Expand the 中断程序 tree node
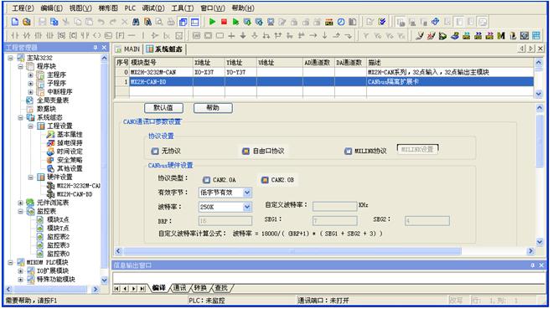The width and height of the screenshot is (553, 309). coord(31,92)
